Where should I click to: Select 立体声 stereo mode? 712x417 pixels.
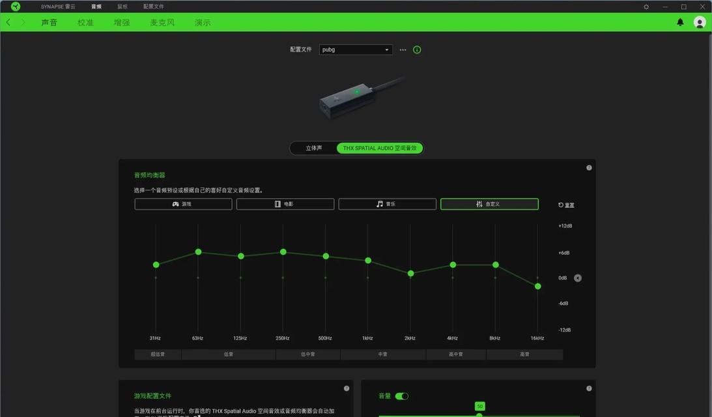point(314,148)
